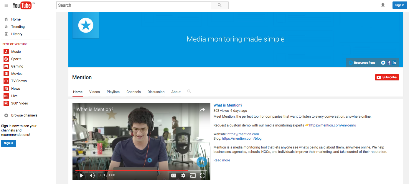Open the mention.com/en/demo link

click(333, 125)
